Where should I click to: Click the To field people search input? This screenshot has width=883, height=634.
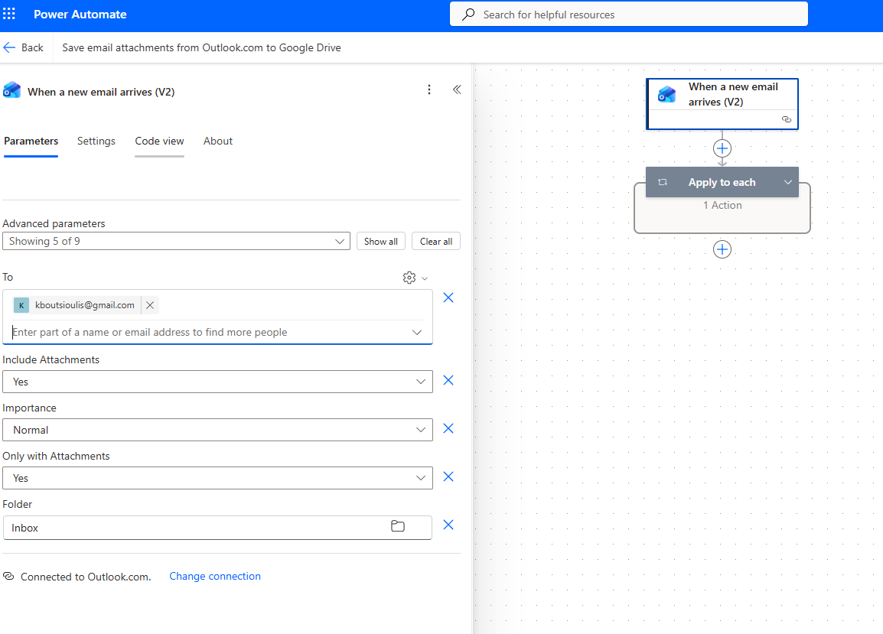[207, 333]
